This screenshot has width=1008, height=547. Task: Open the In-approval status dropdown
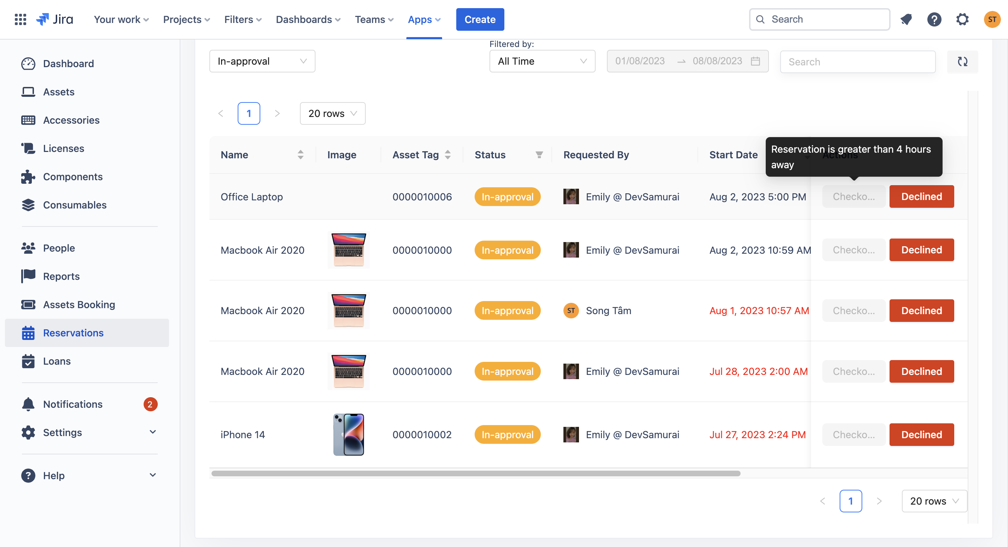tap(262, 61)
